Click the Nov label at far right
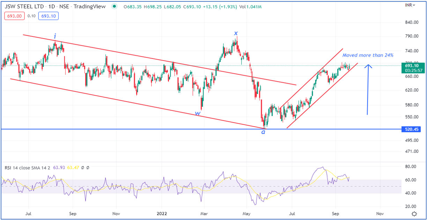Screen dimensions: 428x221 coord(380,213)
